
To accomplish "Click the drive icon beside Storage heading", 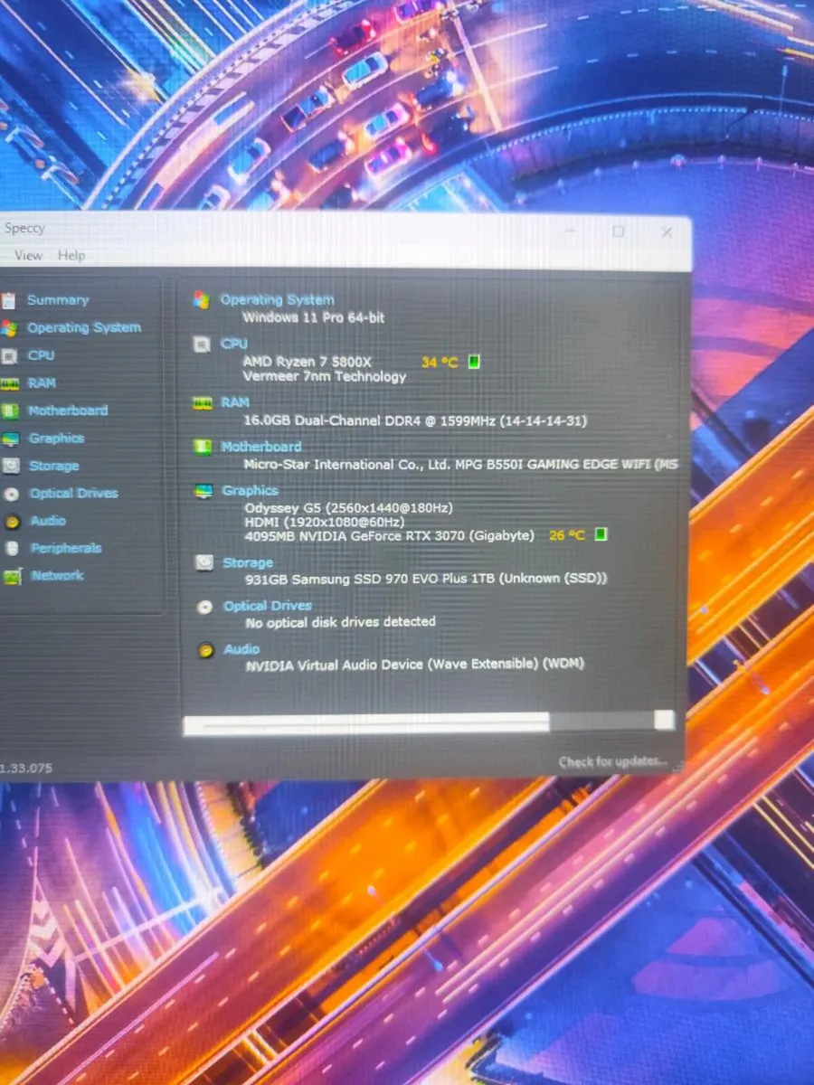I will click(x=205, y=563).
